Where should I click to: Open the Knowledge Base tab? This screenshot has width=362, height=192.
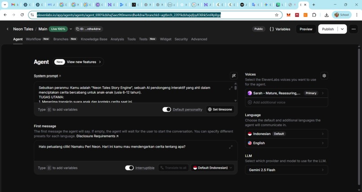[x=94, y=39]
